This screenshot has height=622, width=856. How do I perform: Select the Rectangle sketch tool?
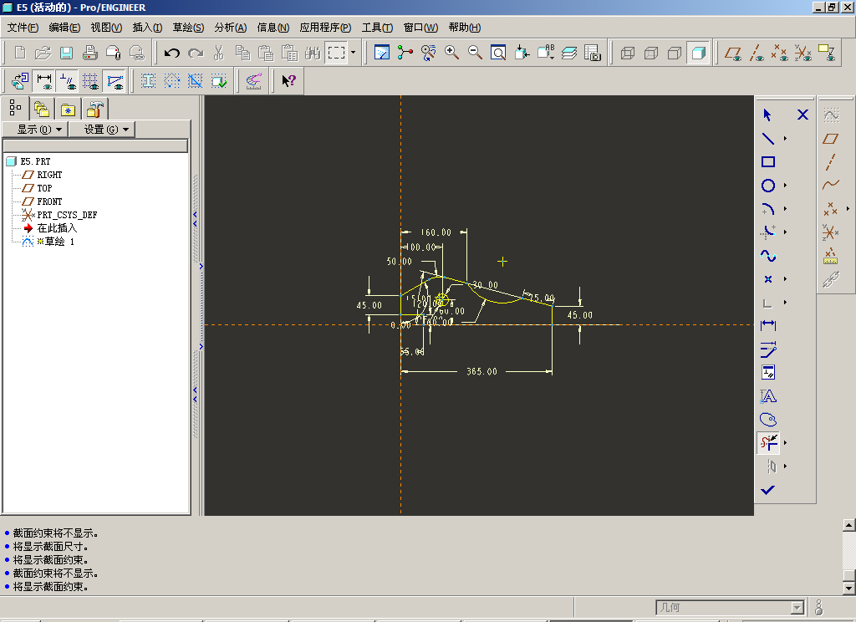pyautogui.click(x=767, y=162)
